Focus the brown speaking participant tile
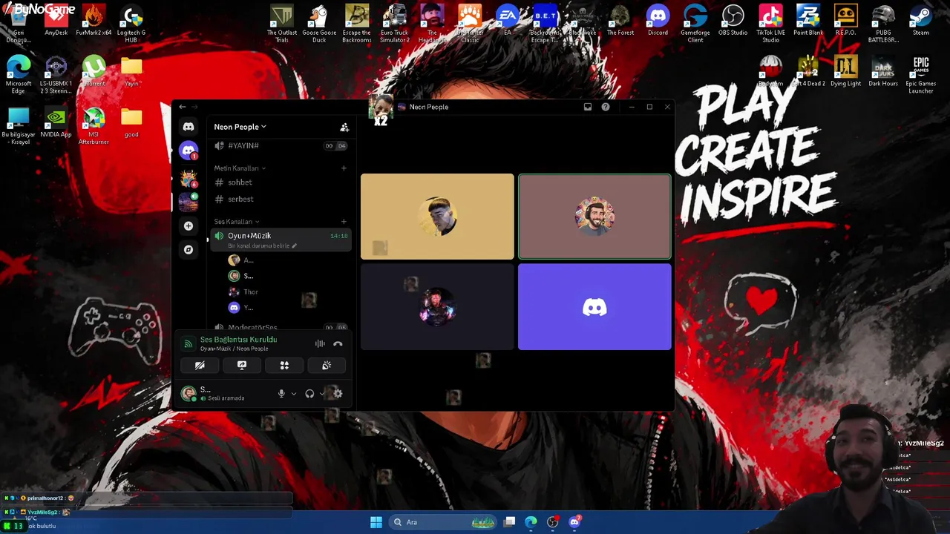This screenshot has width=950, height=534. point(594,217)
